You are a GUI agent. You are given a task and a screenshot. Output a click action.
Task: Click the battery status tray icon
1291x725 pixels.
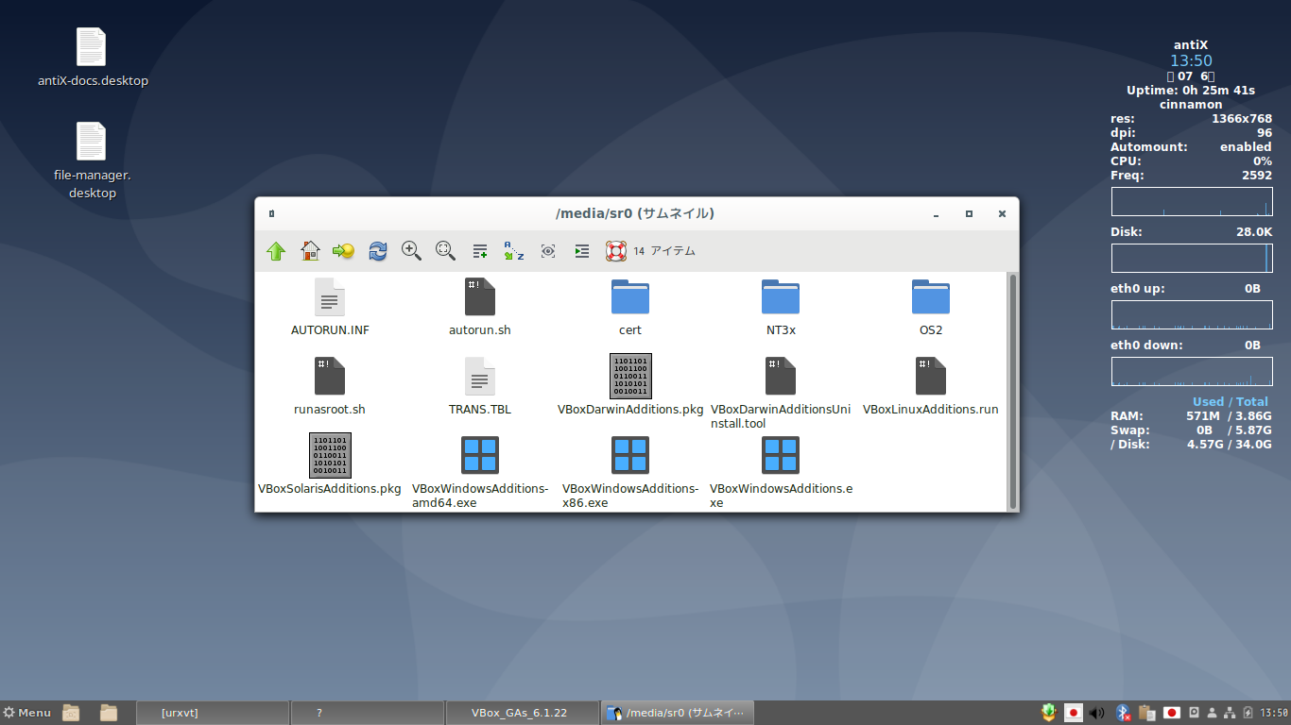click(1248, 713)
